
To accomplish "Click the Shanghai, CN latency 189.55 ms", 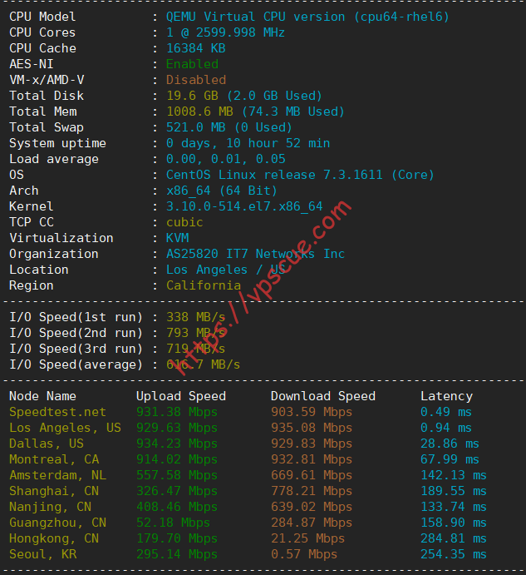I will pos(454,491).
